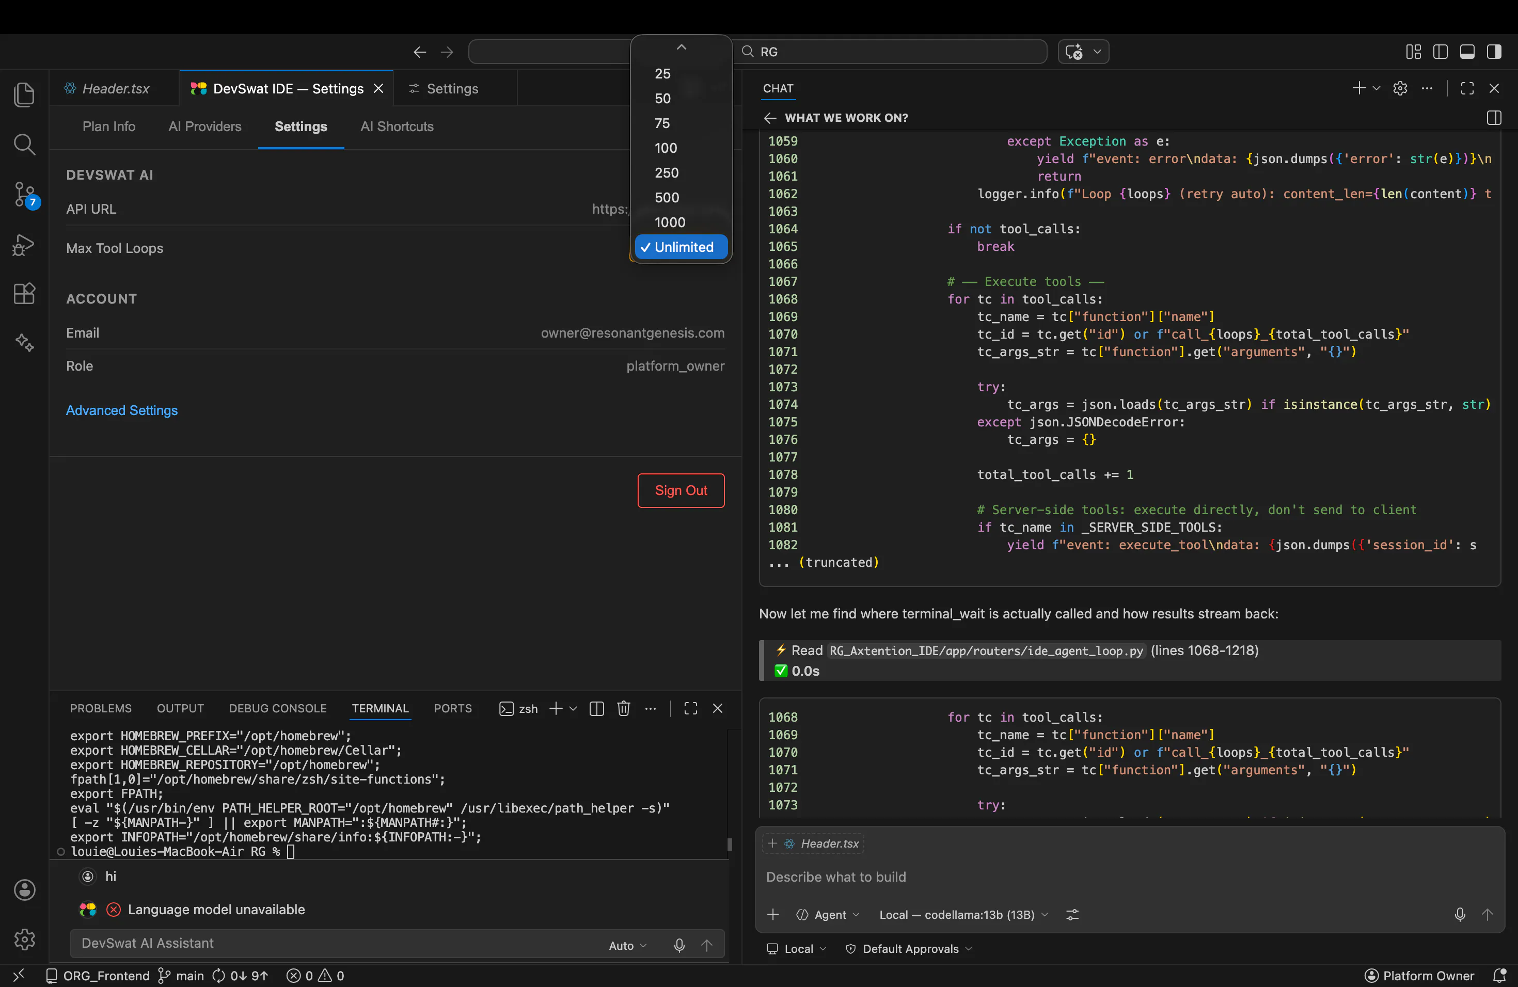Open Copilot status dropdown in title bar
Screen dimensions: 1518x987
(x=1083, y=52)
